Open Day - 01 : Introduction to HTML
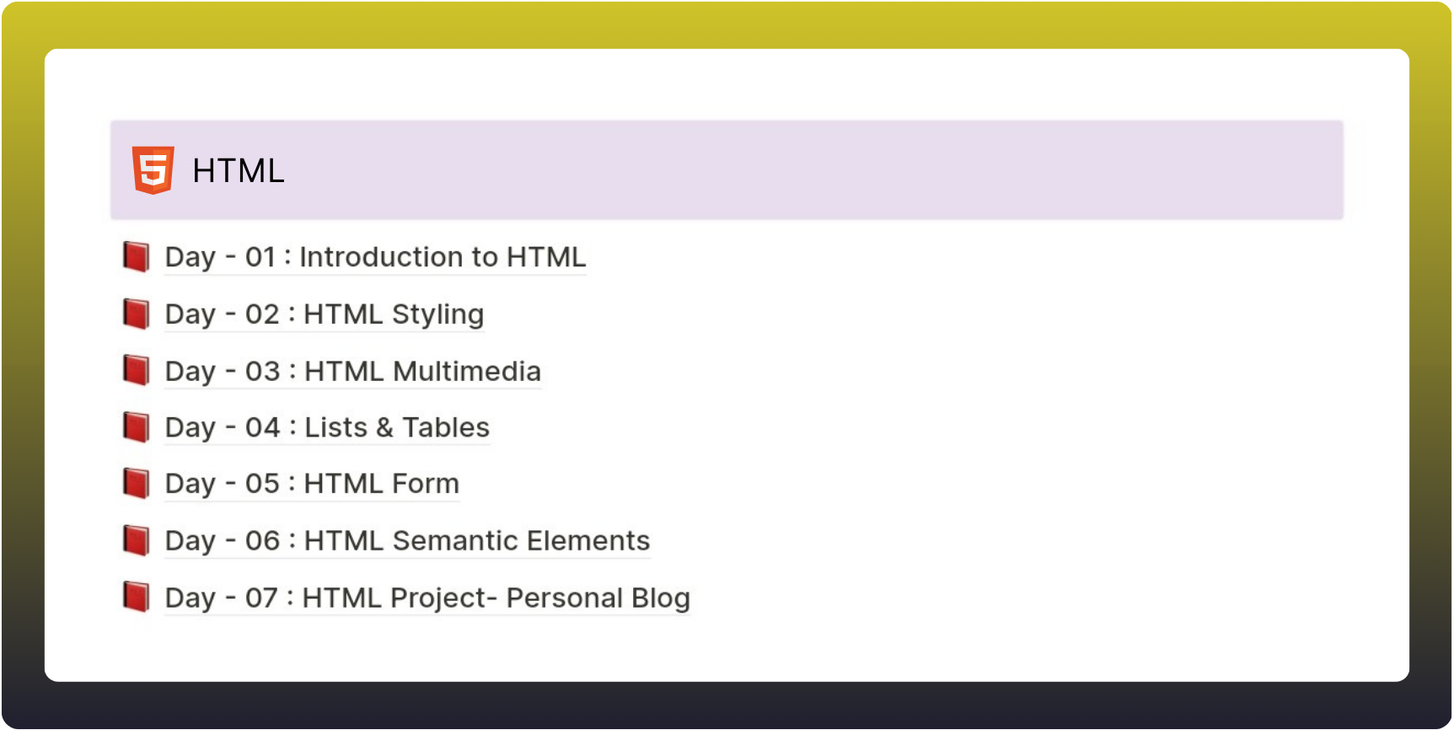1454x730 pixels. (375, 257)
